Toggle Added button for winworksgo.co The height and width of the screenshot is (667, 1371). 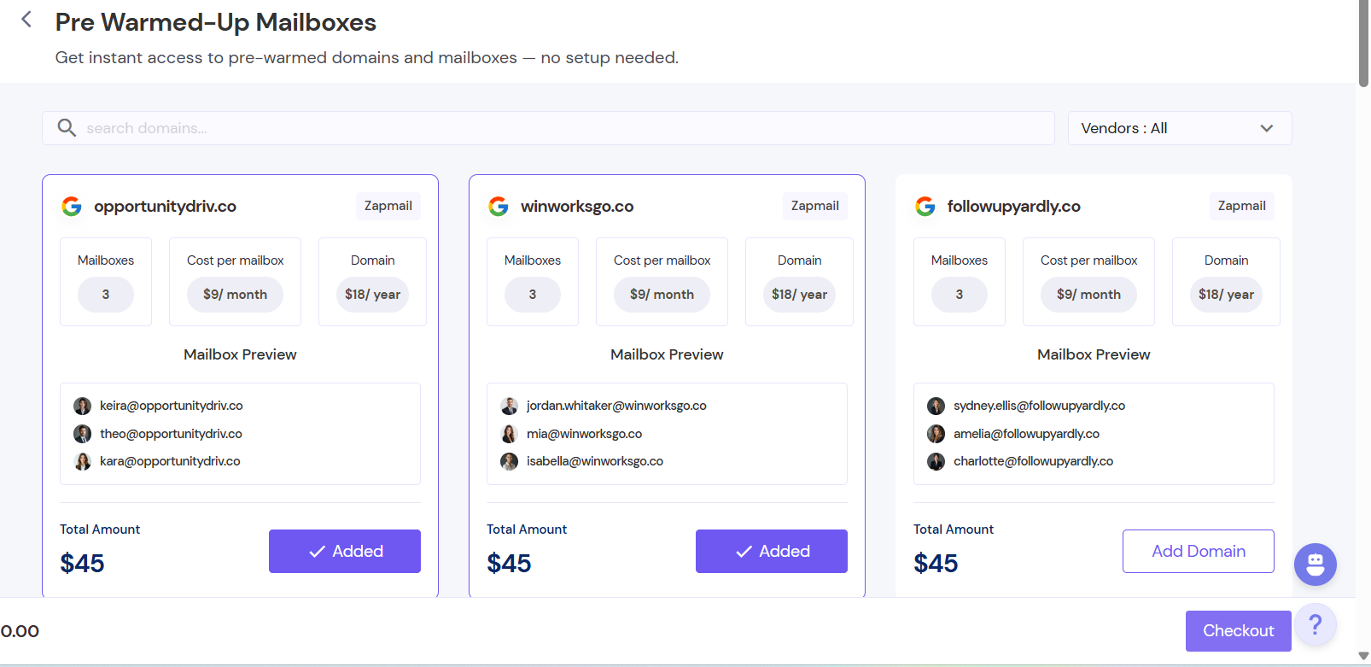772,551
